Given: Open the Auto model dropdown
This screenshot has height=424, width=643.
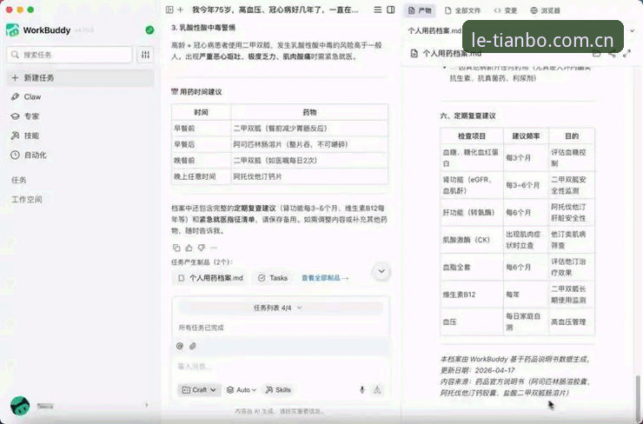Looking at the screenshot, I should 242,390.
